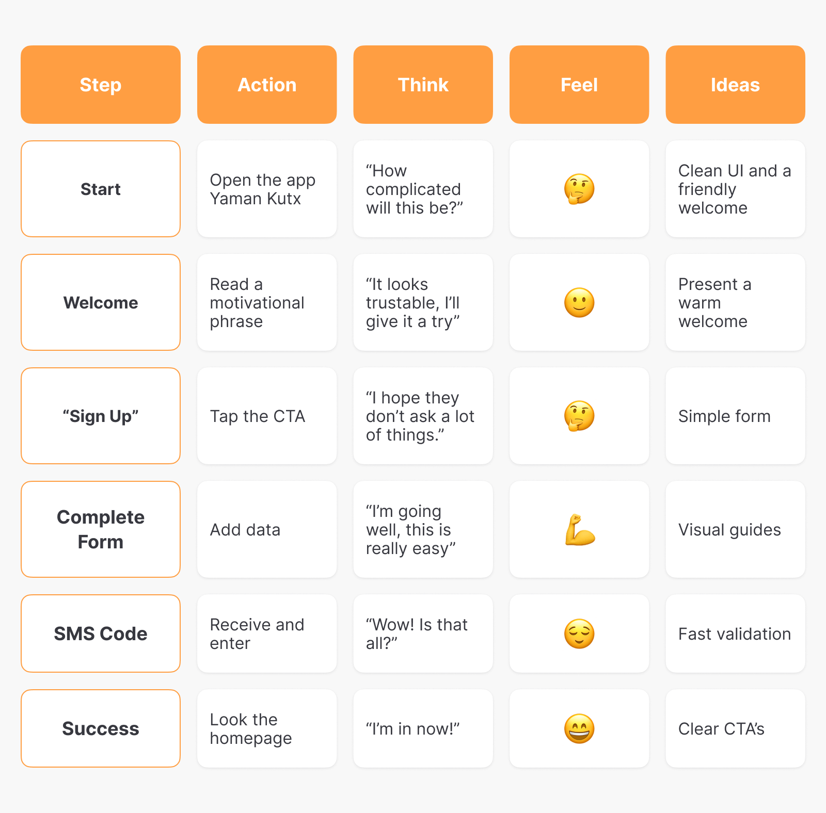Select the Start step card
Viewport: 826px width, 813px height.
(x=101, y=189)
